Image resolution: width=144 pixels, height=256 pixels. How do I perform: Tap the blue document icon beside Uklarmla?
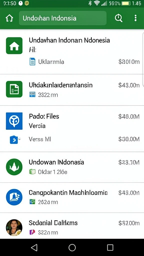[x=32, y=62]
